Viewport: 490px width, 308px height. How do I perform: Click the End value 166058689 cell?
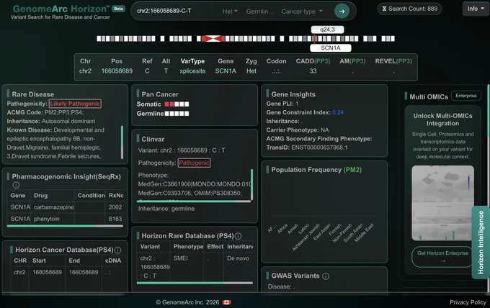(84, 273)
